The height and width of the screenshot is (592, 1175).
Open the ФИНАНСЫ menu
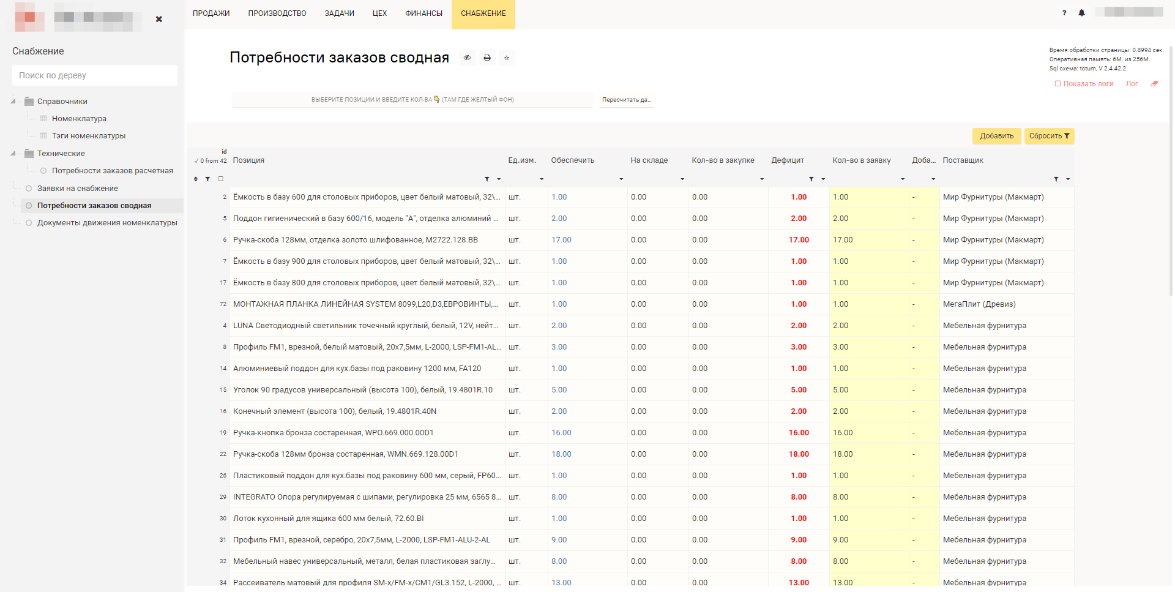click(x=423, y=13)
